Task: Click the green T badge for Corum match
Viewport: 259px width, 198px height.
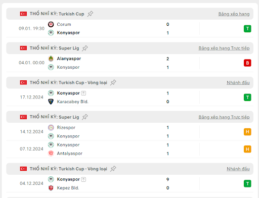Action: click(247, 29)
